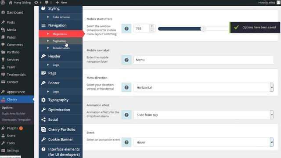Click help icon for Mobile starts from
This screenshot has width=281, height=158.
pos(126,29)
